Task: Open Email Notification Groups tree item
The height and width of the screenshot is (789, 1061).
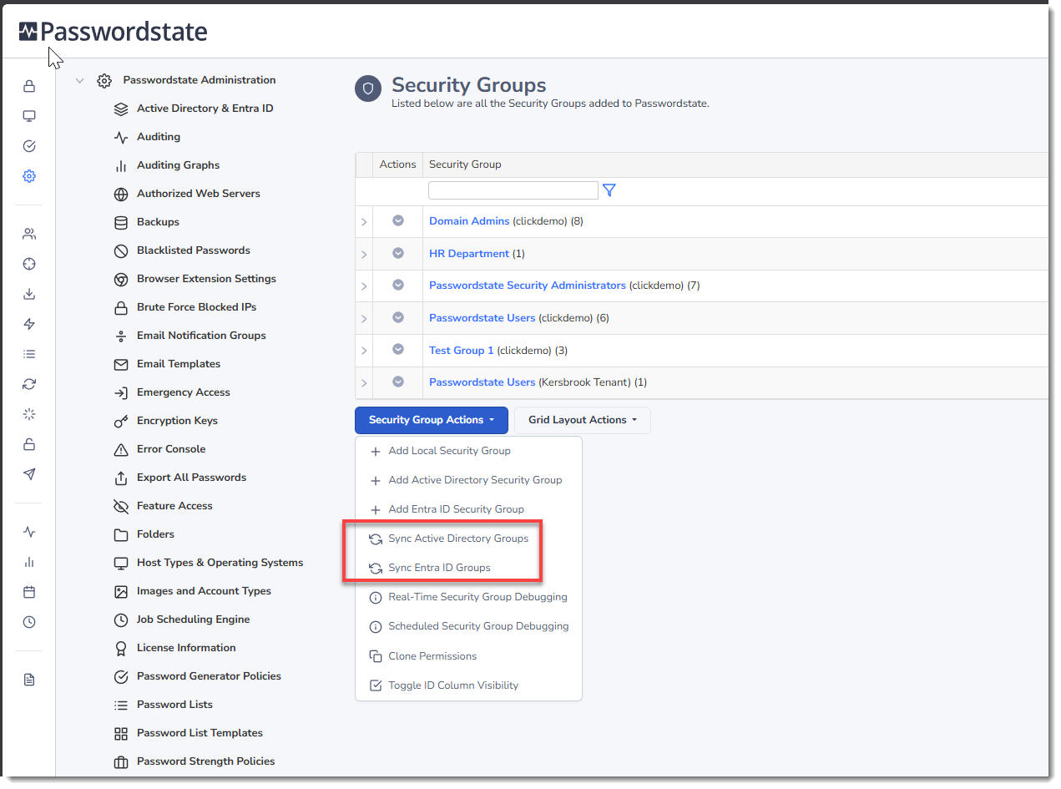Action: point(201,336)
